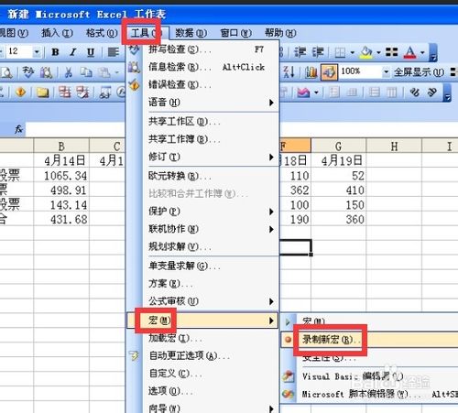The image size is (458, 413).
Task: Click the decrease indent icon
Action: coord(300,52)
